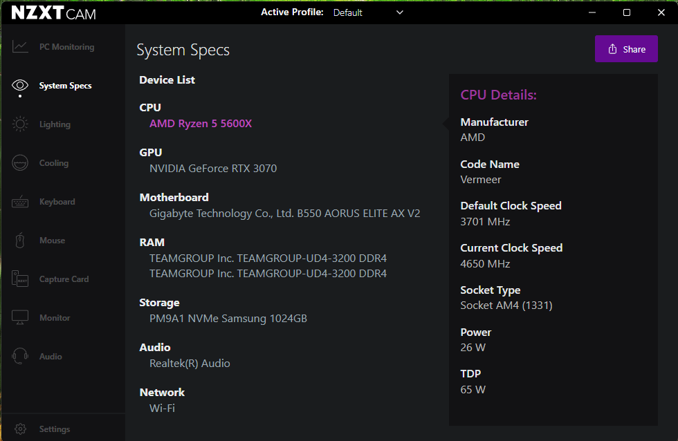678x441 pixels.
Task: Click the 4650 MHz current clock value
Action: click(485, 264)
